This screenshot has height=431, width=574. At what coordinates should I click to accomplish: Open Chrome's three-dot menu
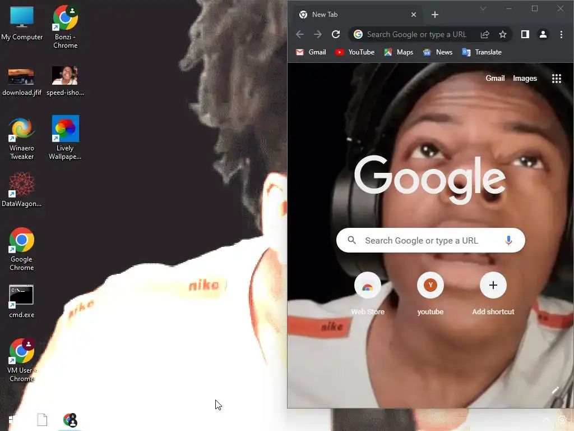pyautogui.click(x=561, y=34)
